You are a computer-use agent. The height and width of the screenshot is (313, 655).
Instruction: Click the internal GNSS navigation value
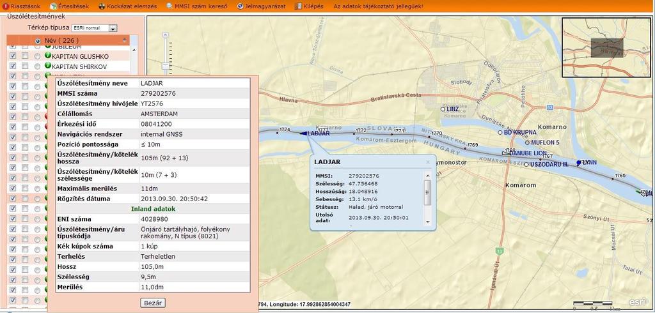pyautogui.click(x=162, y=134)
